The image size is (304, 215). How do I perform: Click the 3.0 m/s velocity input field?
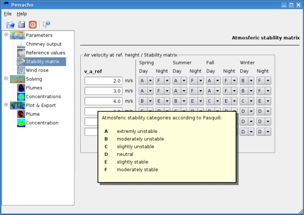(104, 91)
